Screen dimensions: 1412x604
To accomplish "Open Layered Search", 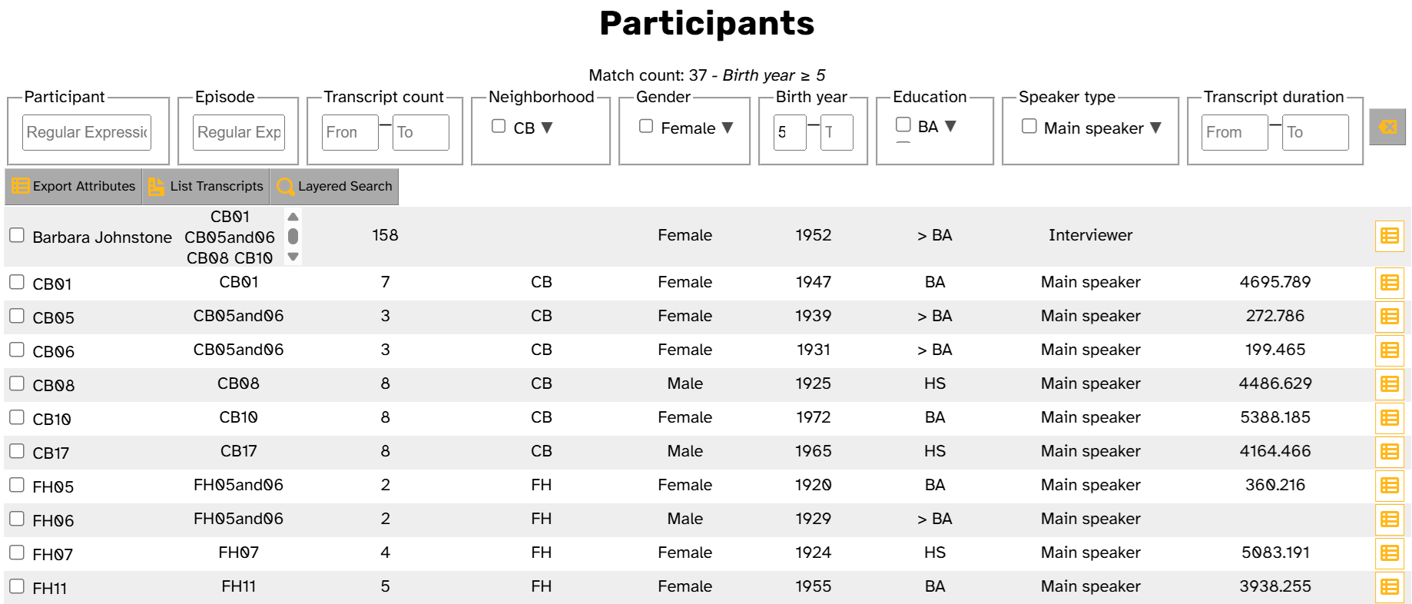I will coord(334,187).
